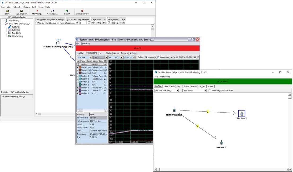The image size is (293, 172).
Task: Open the Alarms tab in 203testsystem window
Action: point(116,53)
